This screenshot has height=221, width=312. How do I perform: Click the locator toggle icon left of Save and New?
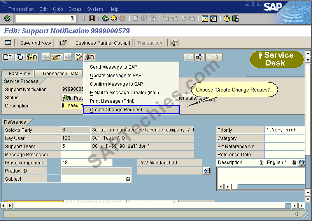point(8,43)
